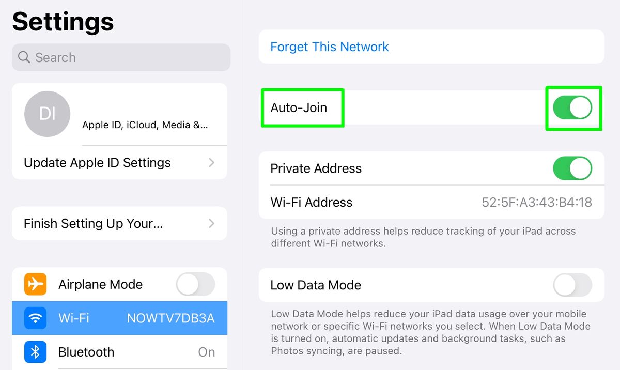The image size is (620, 370).
Task: Click the magnifying glass in search bar
Action: tap(24, 57)
